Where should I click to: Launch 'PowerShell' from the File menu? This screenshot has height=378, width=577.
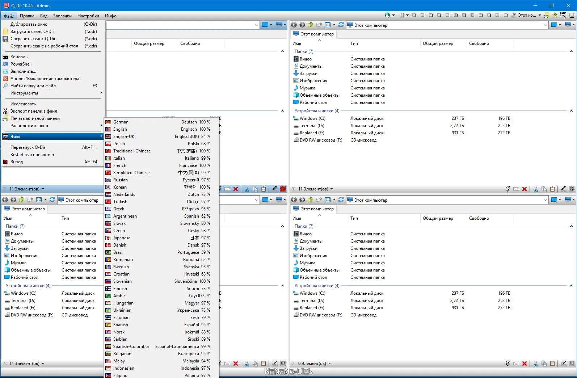click(x=53, y=64)
